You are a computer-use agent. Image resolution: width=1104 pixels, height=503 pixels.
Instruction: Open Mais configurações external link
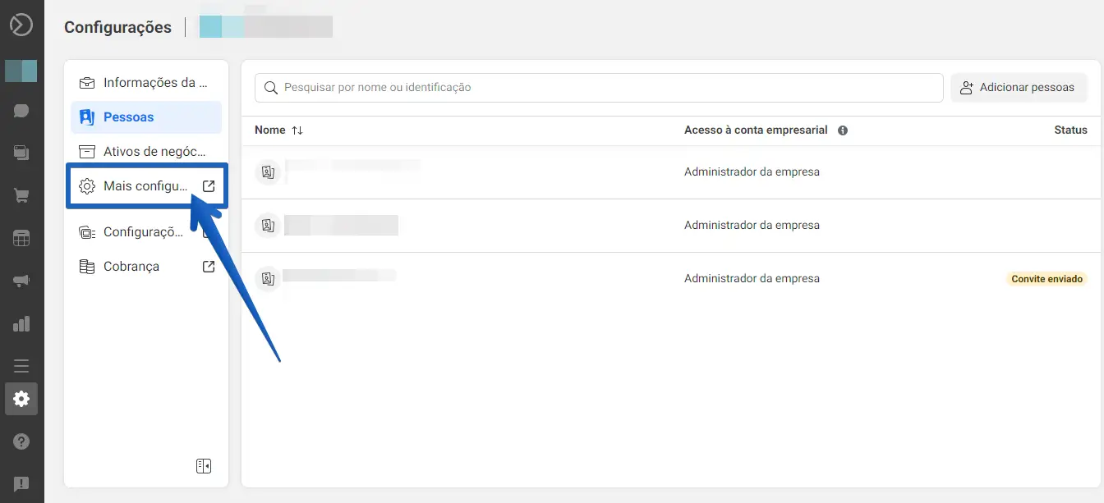coord(146,186)
